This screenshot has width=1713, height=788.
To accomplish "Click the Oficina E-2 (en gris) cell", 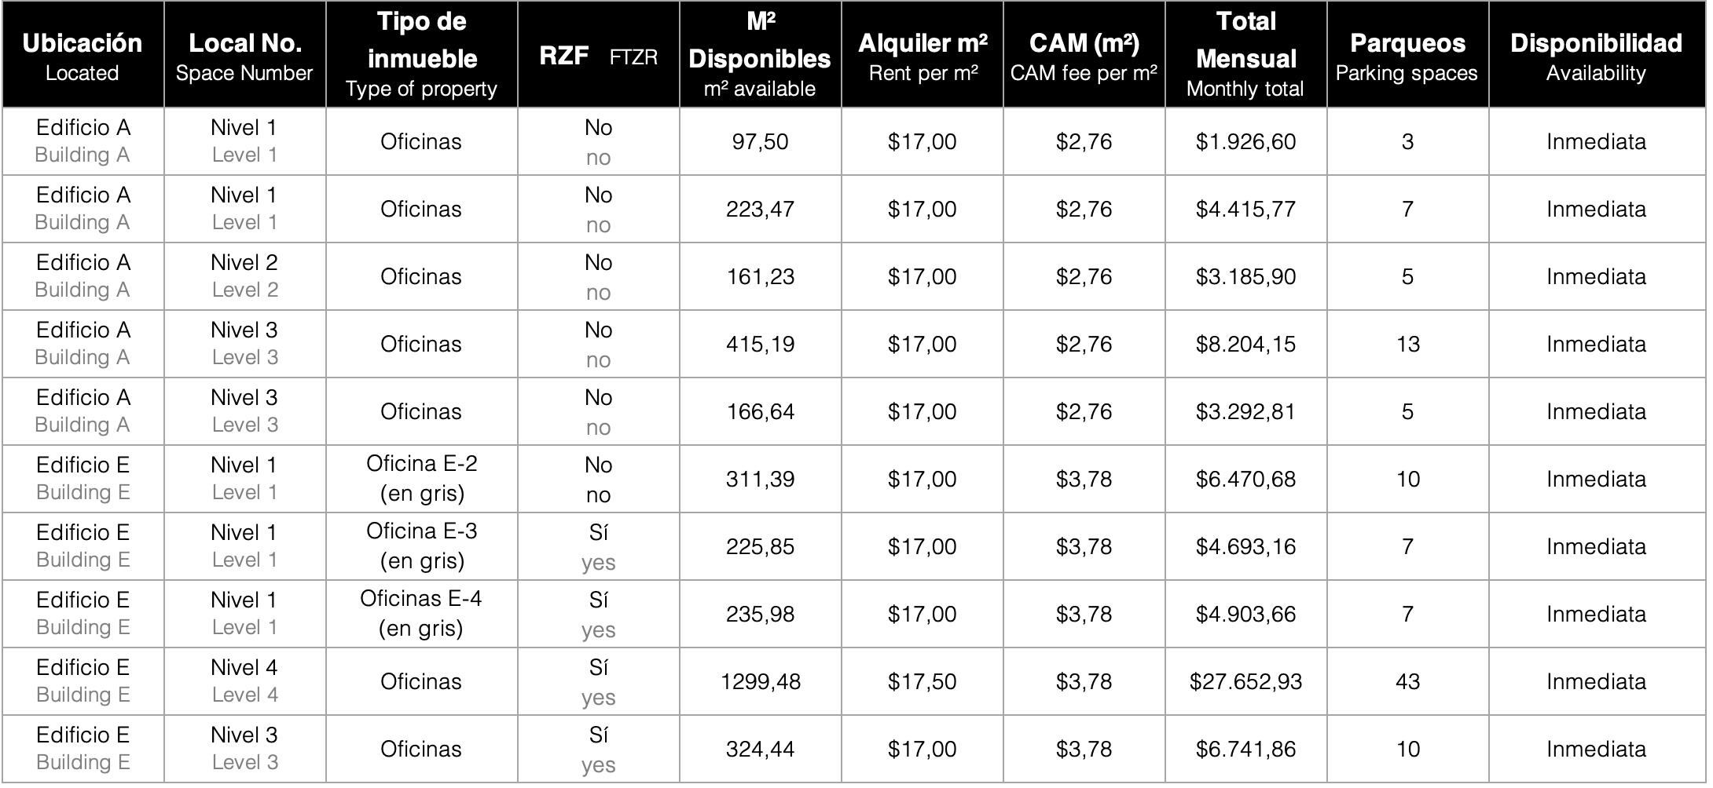I will coord(422,479).
